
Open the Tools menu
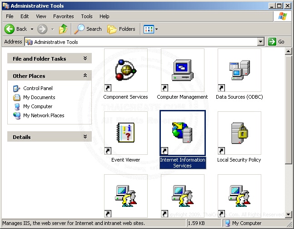pyautogui.click(x=87, y=16)
